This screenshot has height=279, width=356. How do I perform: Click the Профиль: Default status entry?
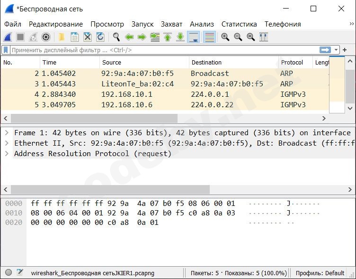coord(320,273)
